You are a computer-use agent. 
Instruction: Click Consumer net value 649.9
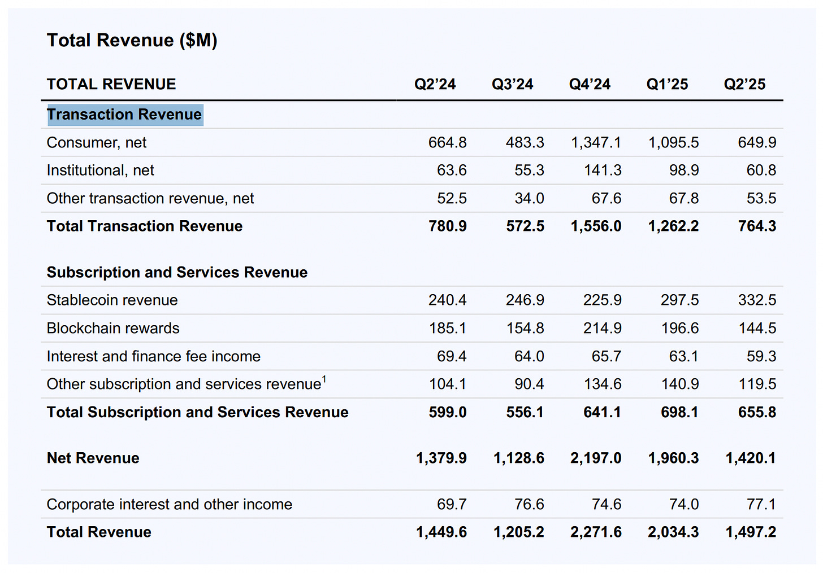tap(757, 143)
